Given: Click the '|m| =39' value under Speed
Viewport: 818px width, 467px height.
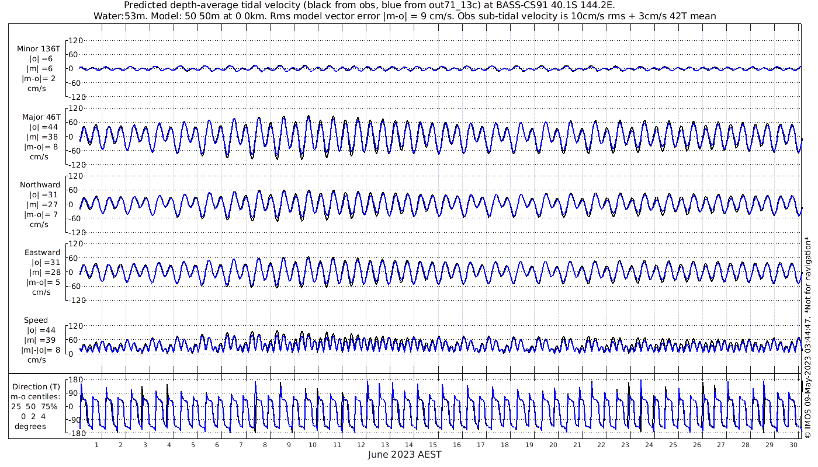Looking at the screenshot, I should [x=41, y=340].
